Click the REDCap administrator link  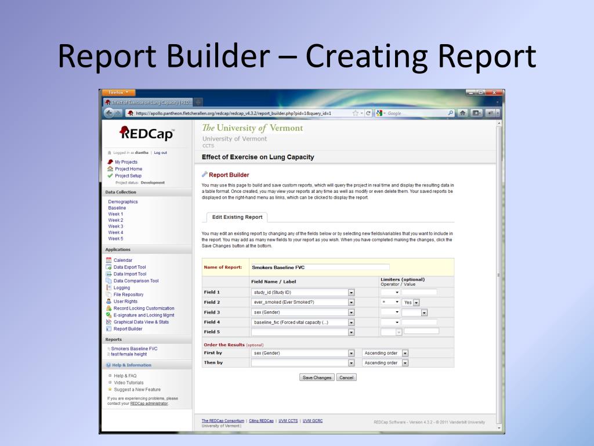(149, 404)
